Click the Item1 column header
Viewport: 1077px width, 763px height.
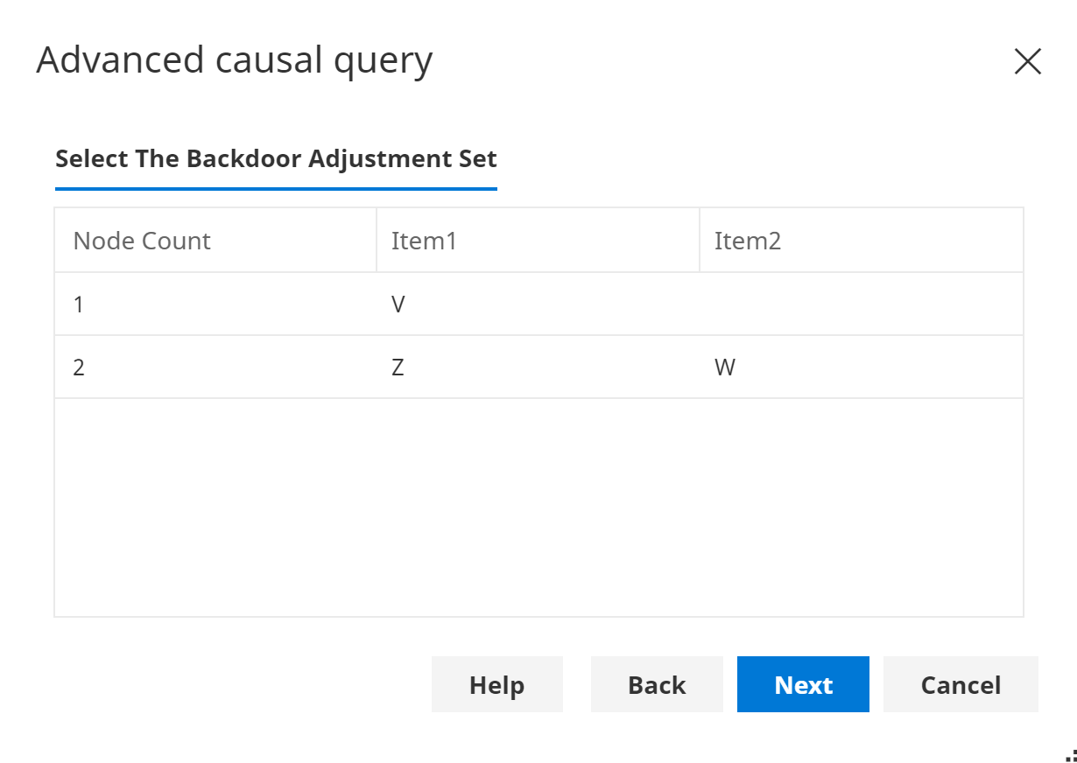pyautogui.click(x=425, y=240)
